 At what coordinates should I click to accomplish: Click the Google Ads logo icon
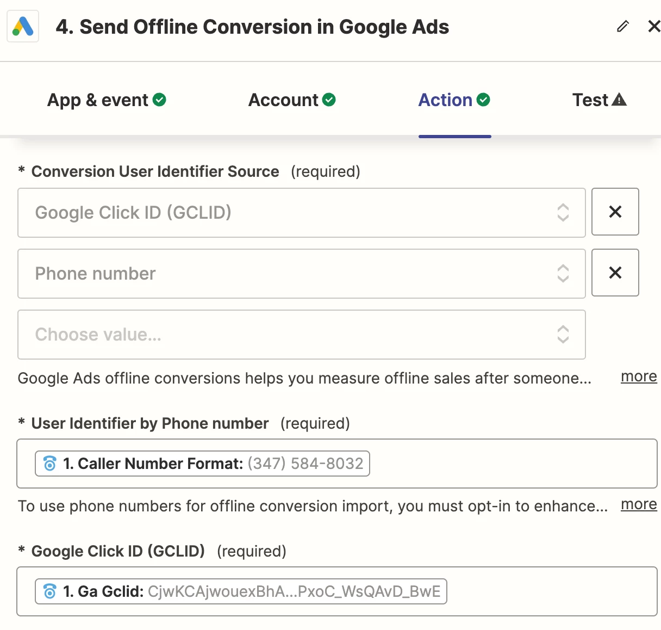coord(23,26)
